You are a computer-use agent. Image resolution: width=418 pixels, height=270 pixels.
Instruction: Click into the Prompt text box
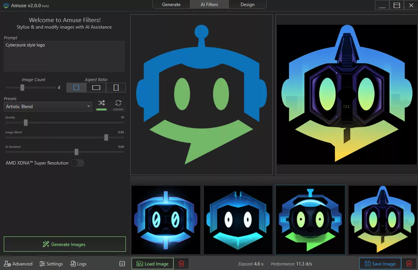[64, 56]
